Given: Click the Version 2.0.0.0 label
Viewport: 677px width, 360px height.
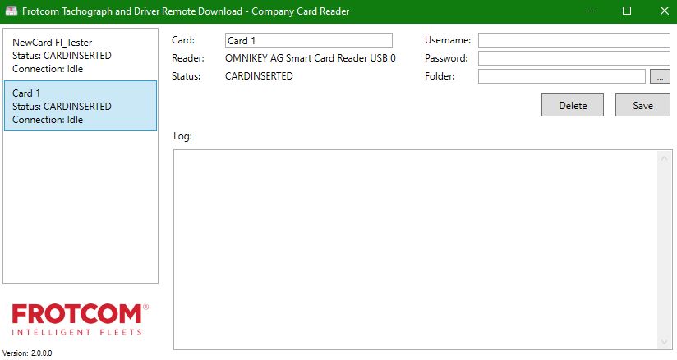Looking at the screenshot, I should click(27, 353).
